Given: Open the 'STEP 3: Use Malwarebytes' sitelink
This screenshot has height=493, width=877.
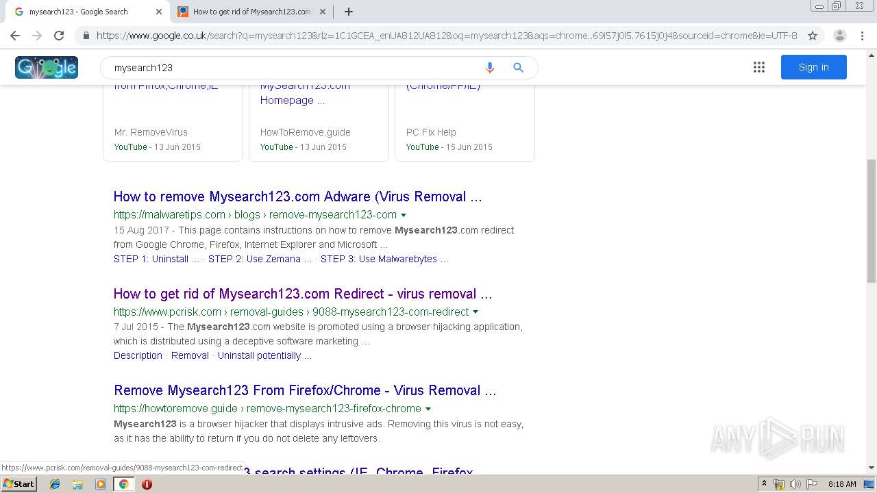Looking at the screenshot, I should tap(384, 259).
